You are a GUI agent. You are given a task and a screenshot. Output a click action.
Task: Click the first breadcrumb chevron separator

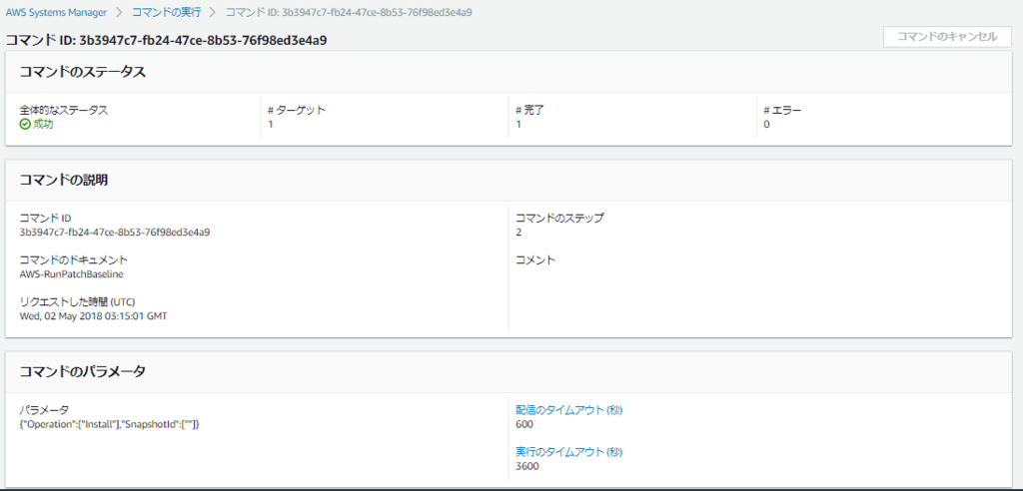(120, 12)
